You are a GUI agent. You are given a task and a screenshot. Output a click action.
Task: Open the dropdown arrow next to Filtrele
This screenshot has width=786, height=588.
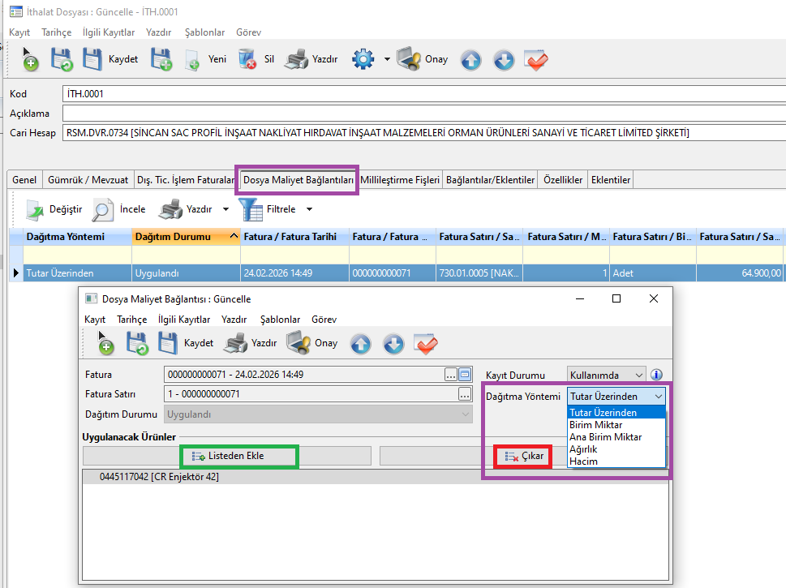pos(309,209)
